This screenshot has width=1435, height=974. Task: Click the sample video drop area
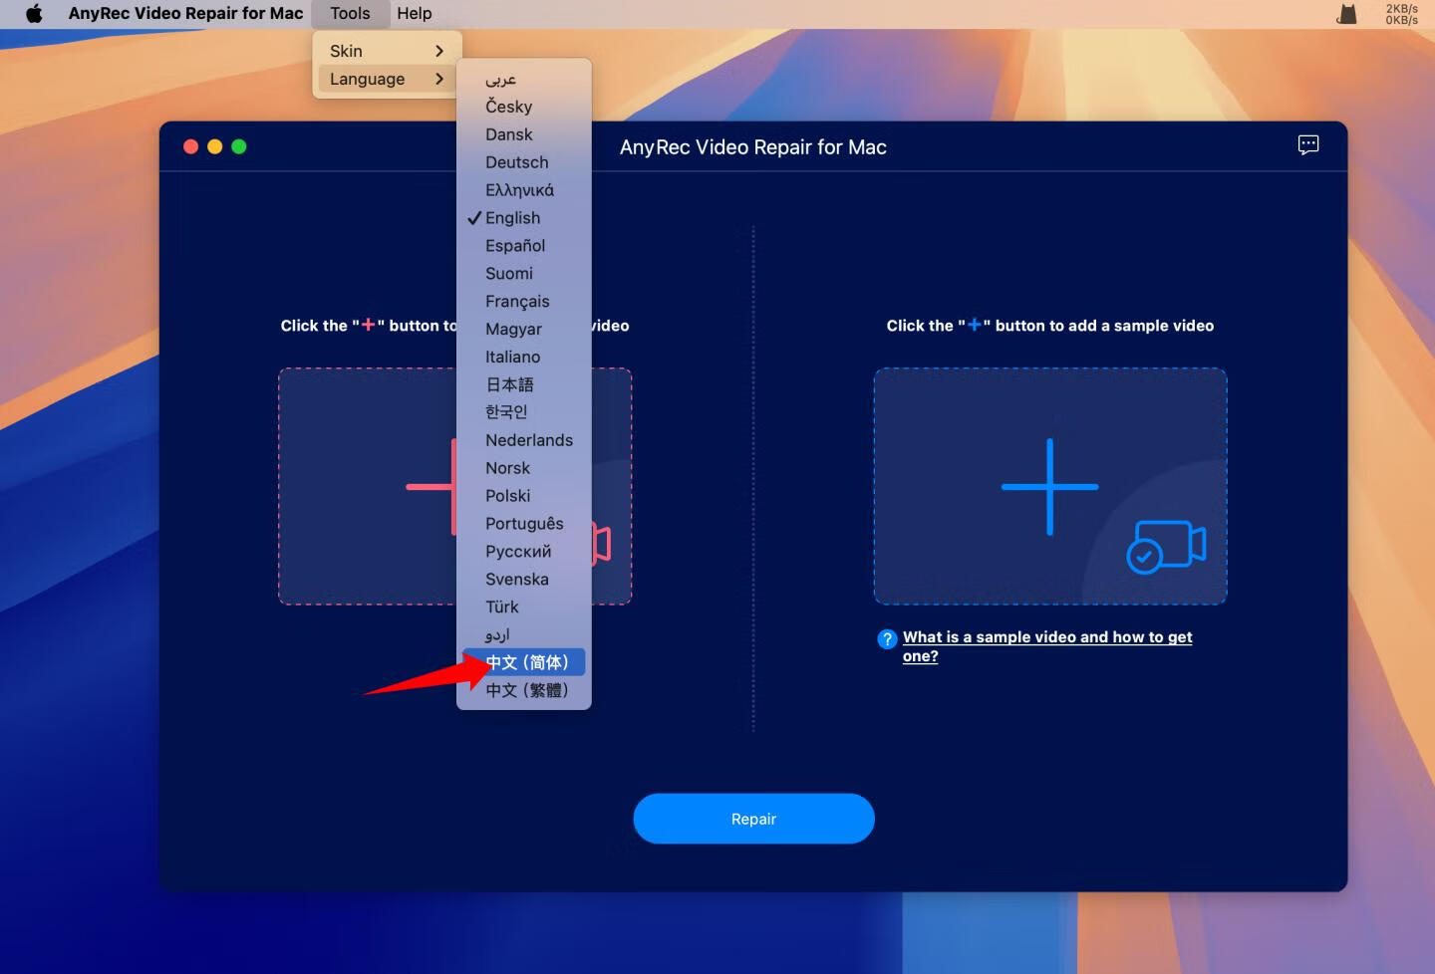pos(1050,487)
